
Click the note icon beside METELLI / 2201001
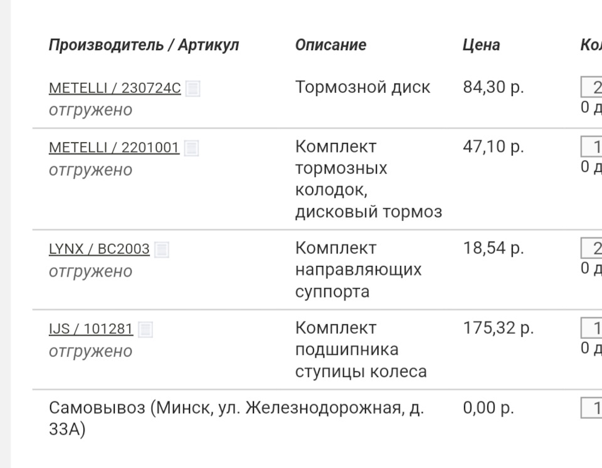pos(192,148)
